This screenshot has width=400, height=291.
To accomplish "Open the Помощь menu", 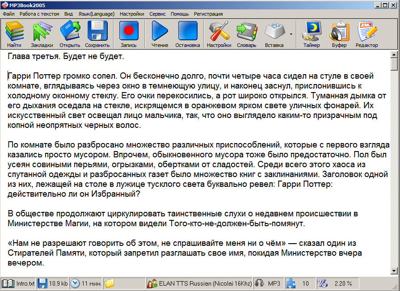I will [180, 14].
